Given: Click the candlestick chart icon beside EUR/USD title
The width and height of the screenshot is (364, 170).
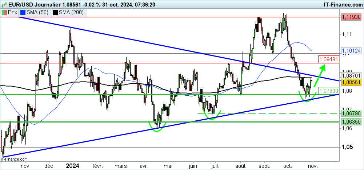Looking at the screenshot, I should (x=4, y=4).
